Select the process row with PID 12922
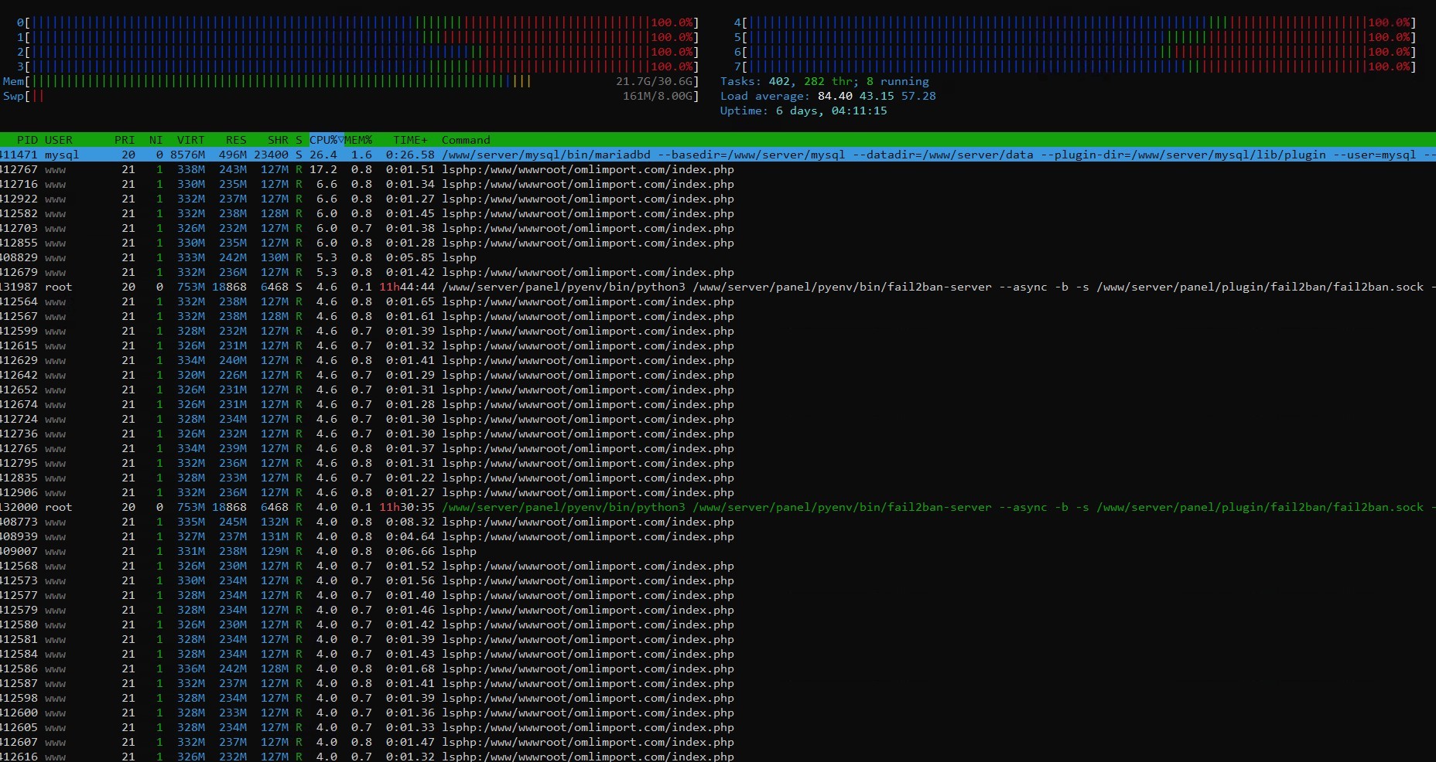This screenshot has height=762, width=1436. tap(718, 199)
